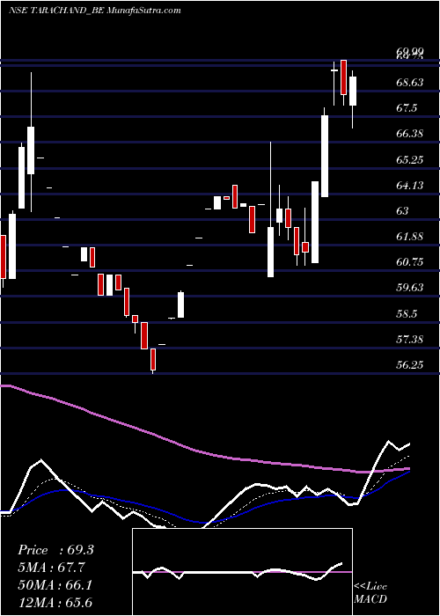Select the 63 price axis label

click(x=403, y=211)
